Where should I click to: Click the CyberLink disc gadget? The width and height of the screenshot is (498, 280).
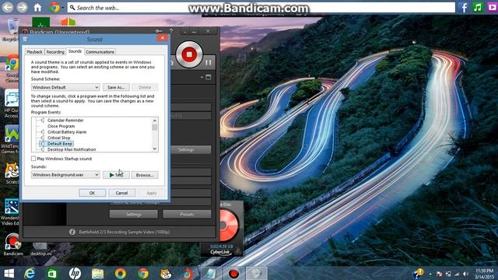(x=222, y=229)
